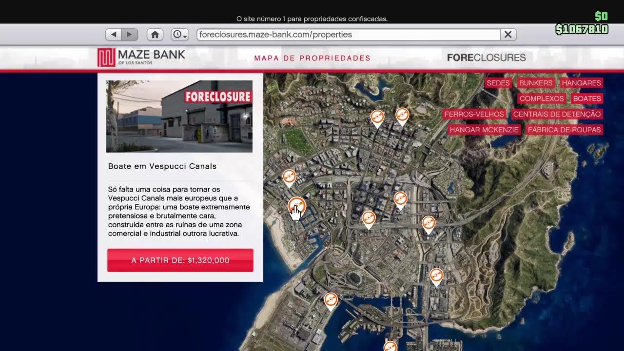Filter the map by Bunkers
This screenshot has height=351, width=624.
[x=536, y=83]
